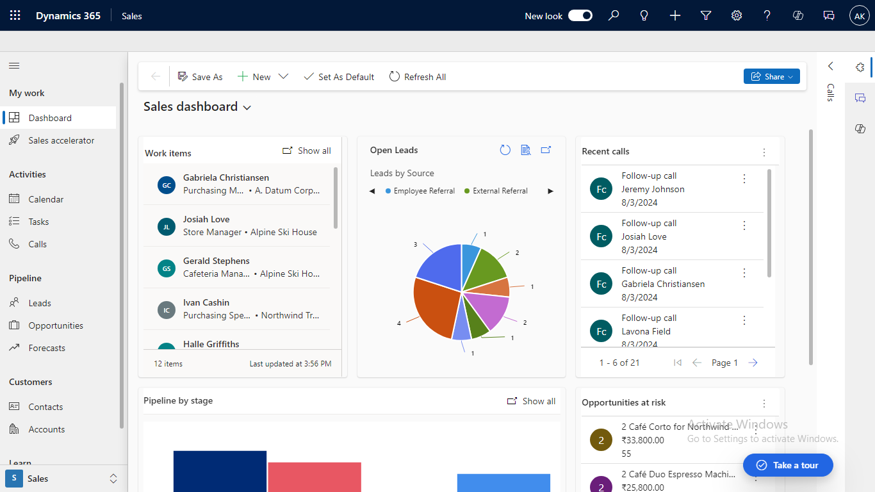Open the Sales dashboard selector chevron

tap(247, 107)
